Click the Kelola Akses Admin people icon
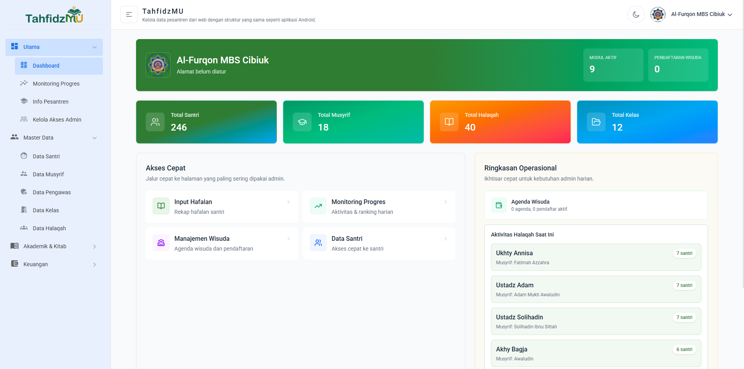This screenshot has height=369, width=744. pos(24,119)
